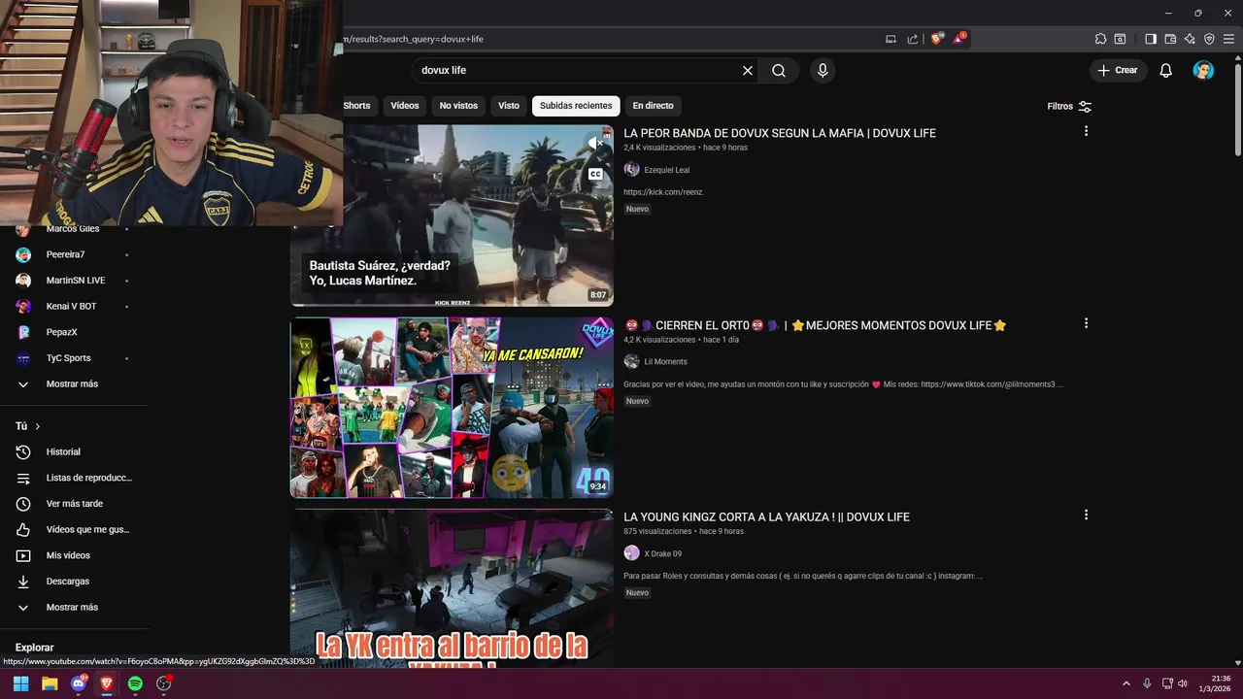Clear the search box with the X icon

748,70
